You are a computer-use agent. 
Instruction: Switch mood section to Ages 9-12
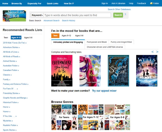pos(66,36)
